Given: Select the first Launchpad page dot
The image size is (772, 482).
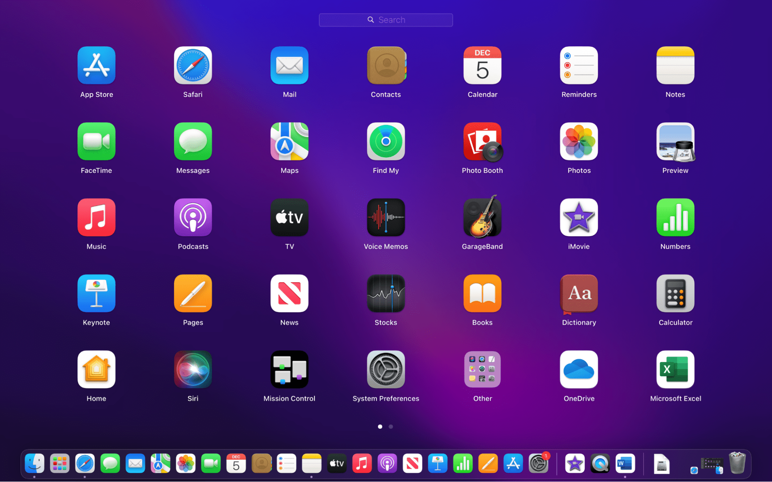Looking at the screenshot, I should [380, 426].
